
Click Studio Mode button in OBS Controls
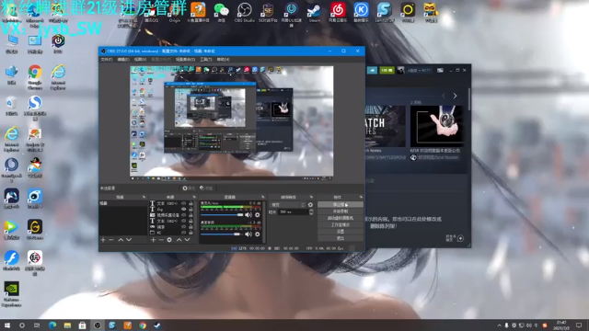pyautogui.click(x=341, y=224)
